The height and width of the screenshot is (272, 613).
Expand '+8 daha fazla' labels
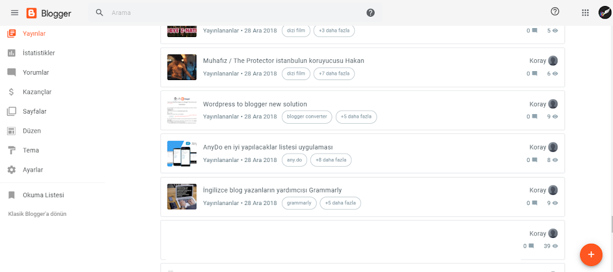[331, 160]
